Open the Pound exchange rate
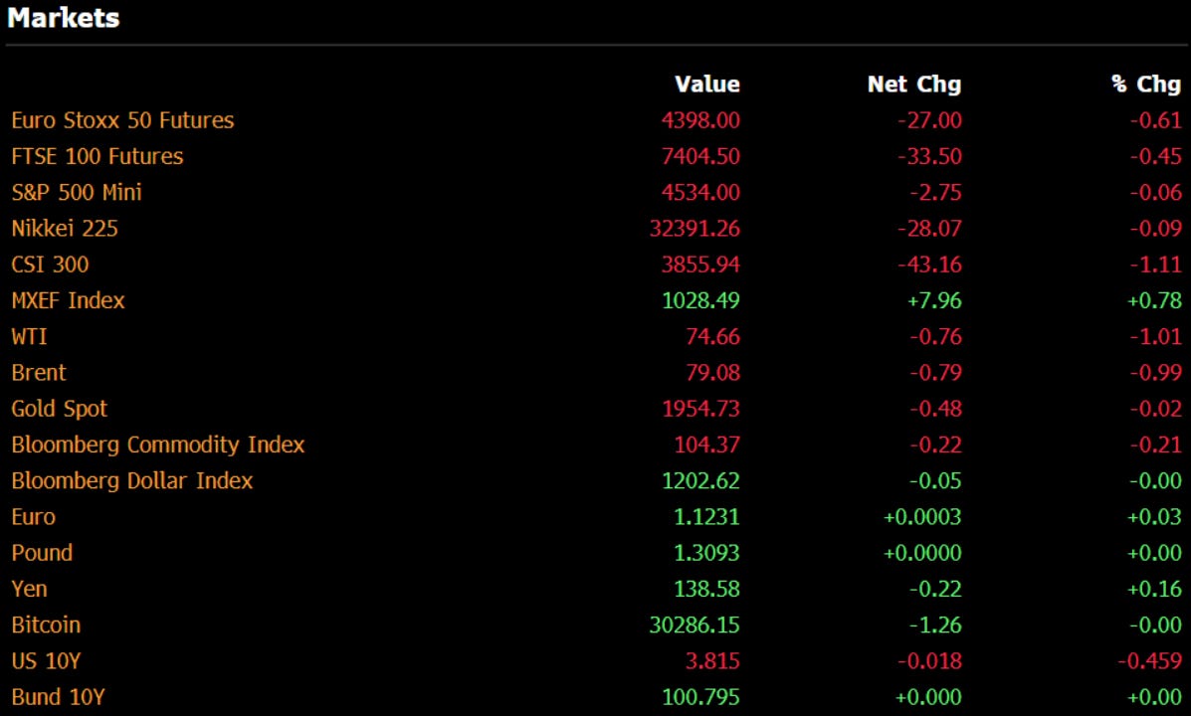The width and height of the screenshot is (1191, 716). point(41,552)
